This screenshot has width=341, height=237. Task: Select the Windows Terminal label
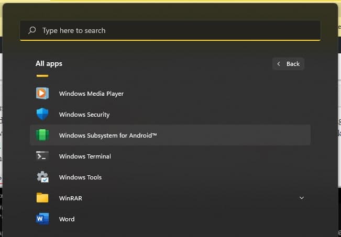(85, 156)
